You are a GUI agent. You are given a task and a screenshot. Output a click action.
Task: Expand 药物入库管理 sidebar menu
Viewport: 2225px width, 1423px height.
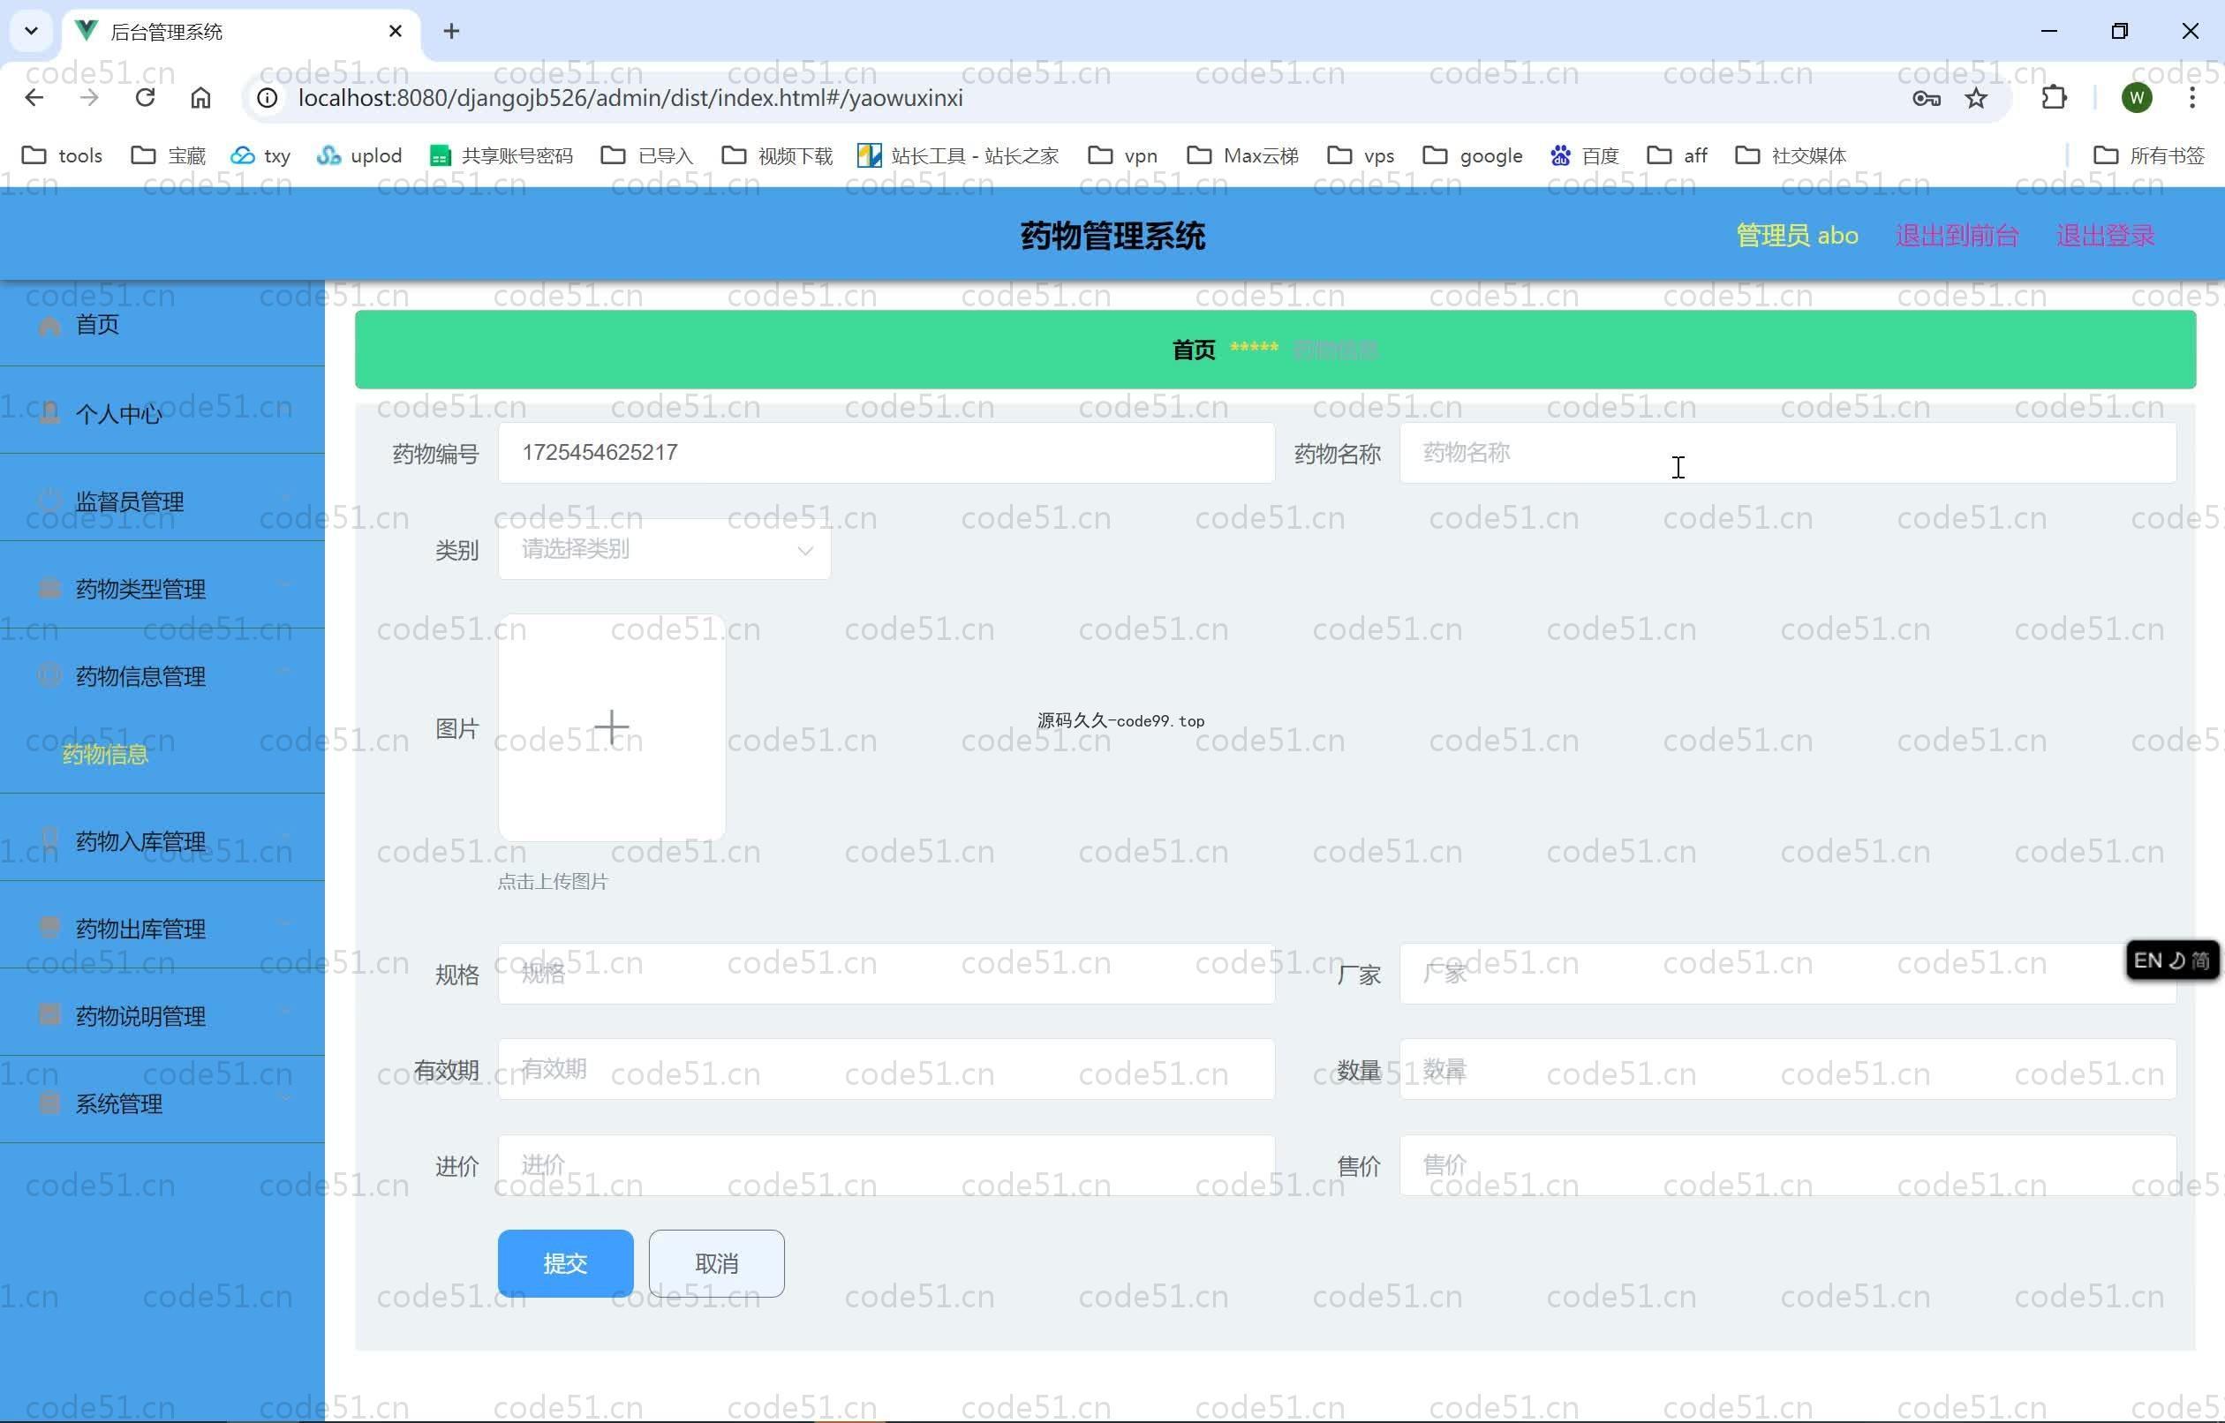(x=162, y=839)
